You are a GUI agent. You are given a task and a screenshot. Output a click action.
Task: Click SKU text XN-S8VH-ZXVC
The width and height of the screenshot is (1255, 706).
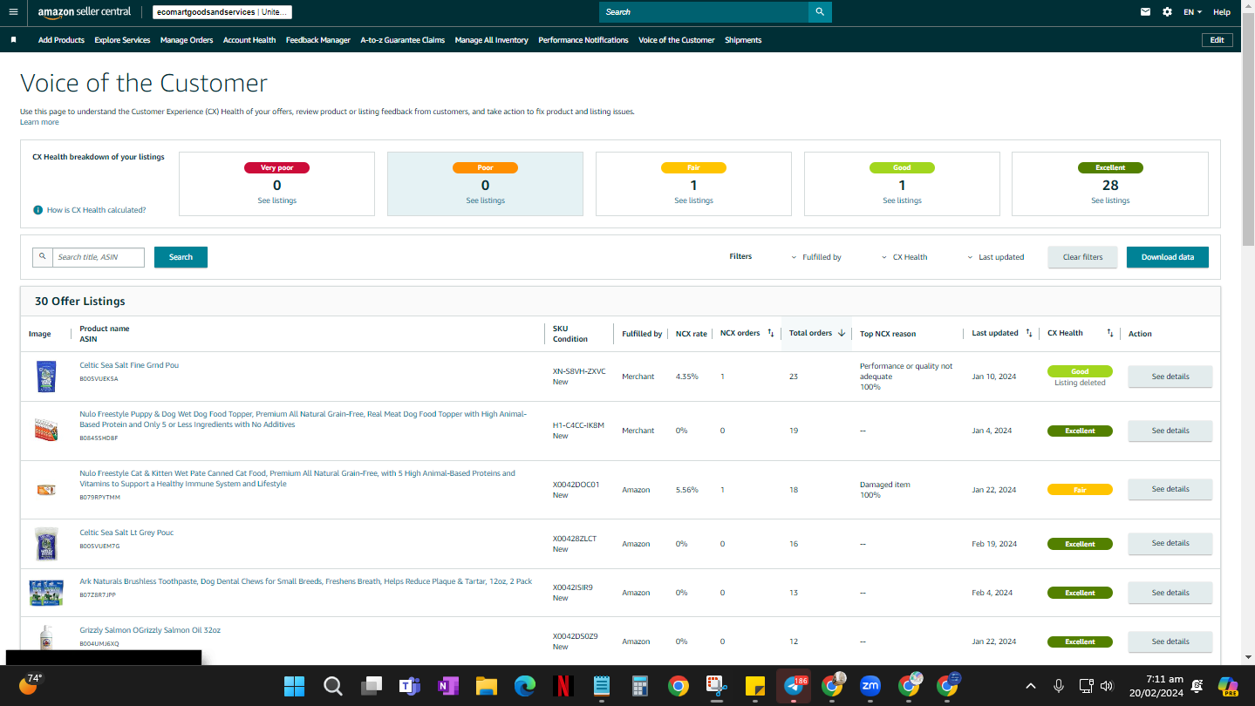(579, 371)
